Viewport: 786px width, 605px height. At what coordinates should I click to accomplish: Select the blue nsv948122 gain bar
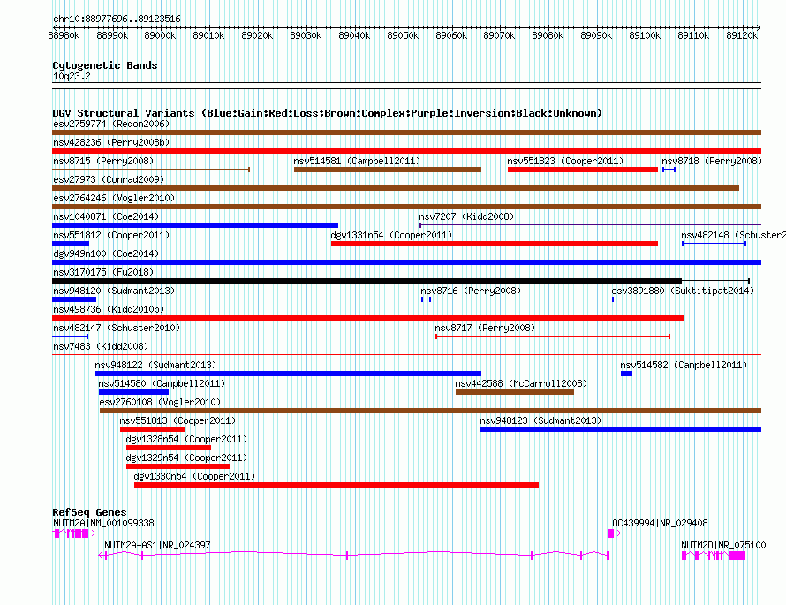[288, 374]
